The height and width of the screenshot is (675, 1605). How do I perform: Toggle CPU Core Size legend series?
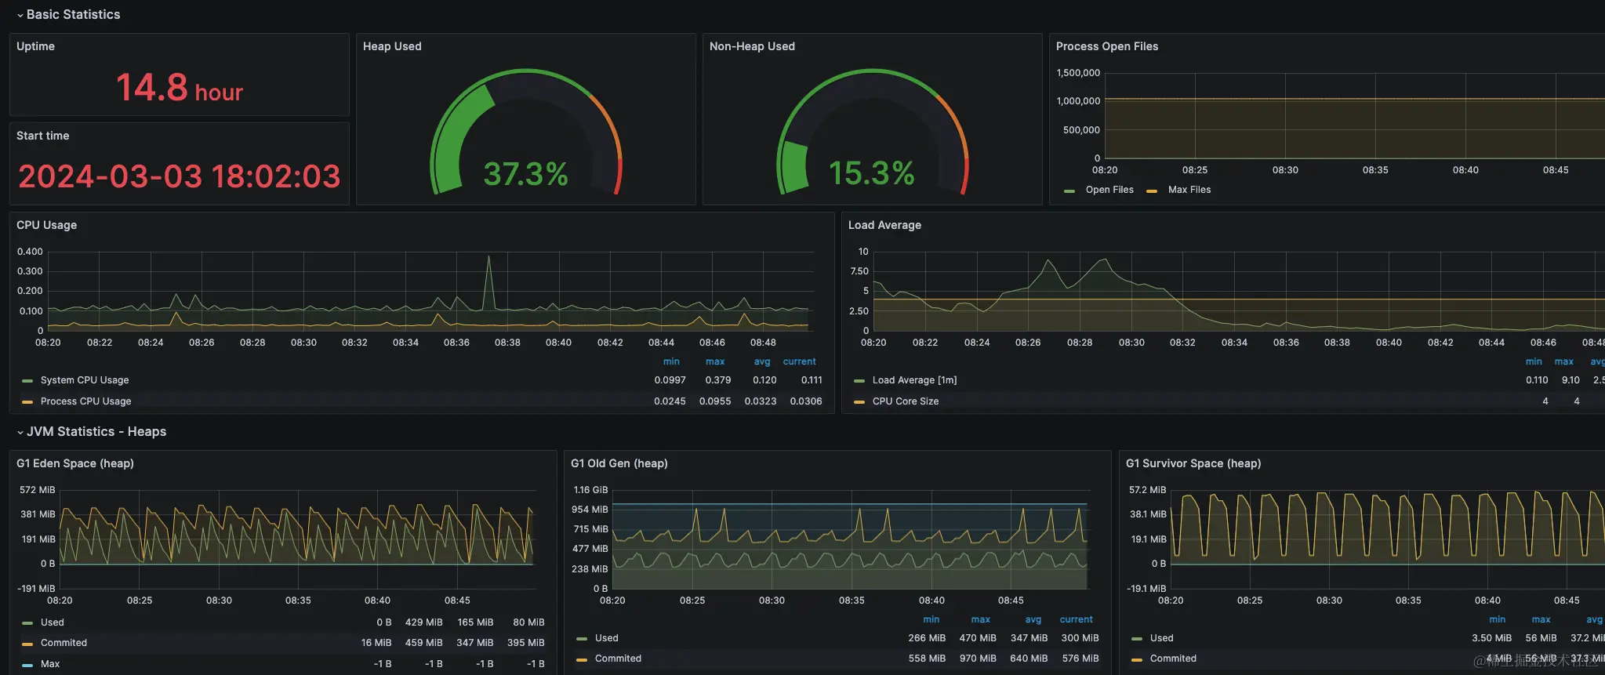pos(906,401)
